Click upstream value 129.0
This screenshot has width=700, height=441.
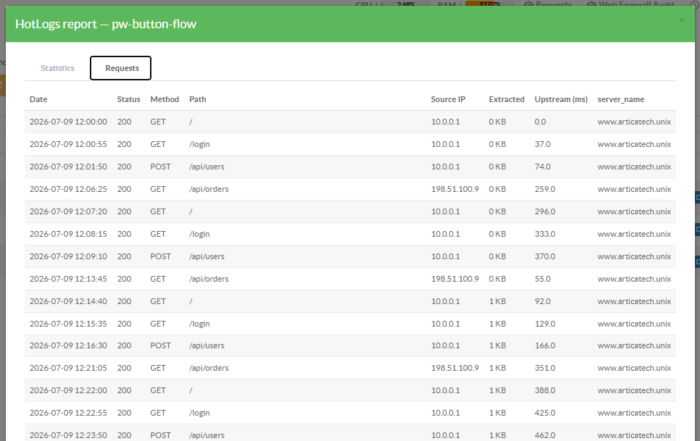[545, 324]
